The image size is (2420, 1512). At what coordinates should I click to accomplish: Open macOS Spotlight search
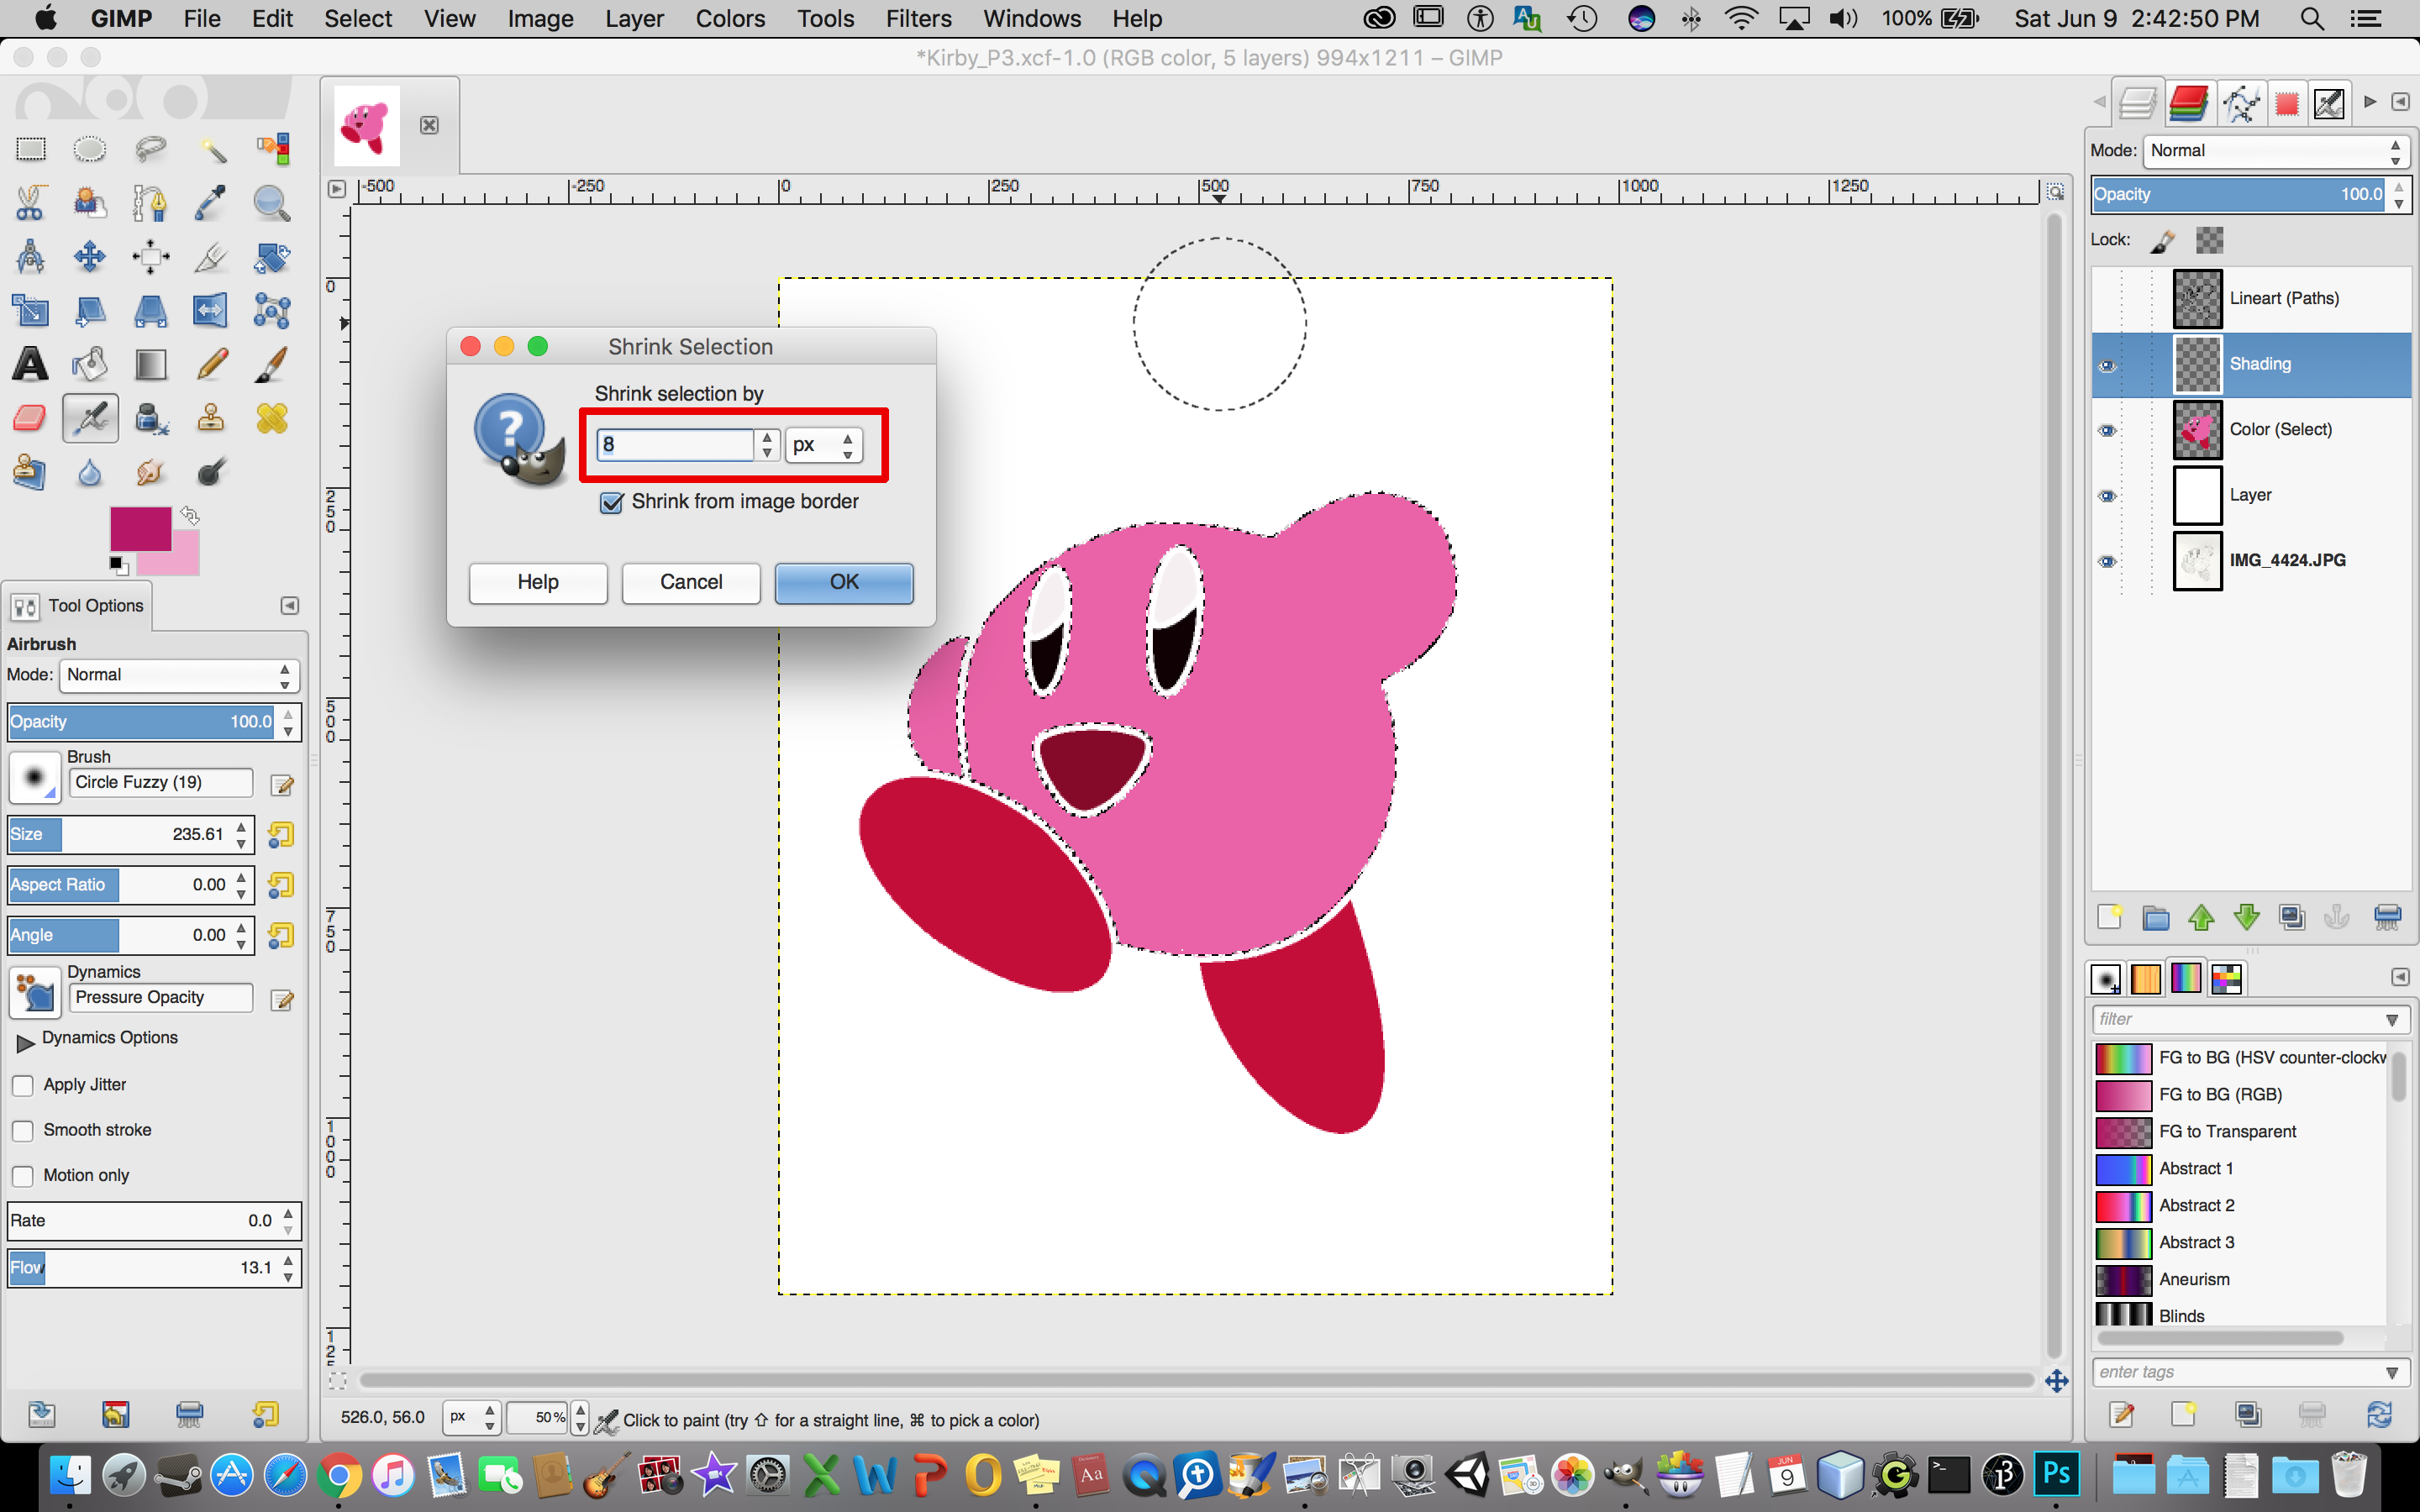[x=2312, y=19]
